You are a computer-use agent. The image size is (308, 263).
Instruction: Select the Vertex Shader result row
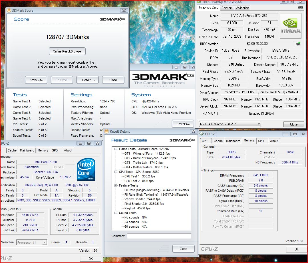(x=142, y=199)
